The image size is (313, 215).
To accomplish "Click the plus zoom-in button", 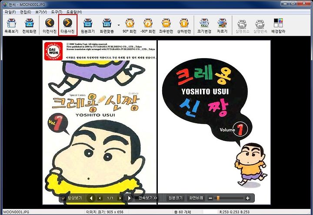I will (247, 198).
